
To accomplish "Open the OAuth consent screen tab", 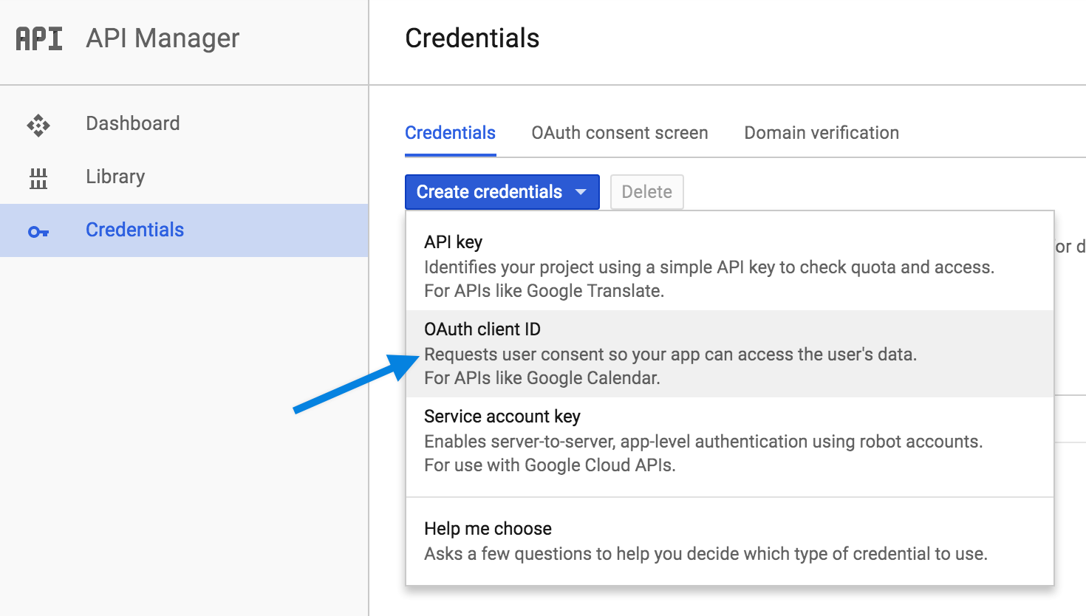I will click(619, 133).
